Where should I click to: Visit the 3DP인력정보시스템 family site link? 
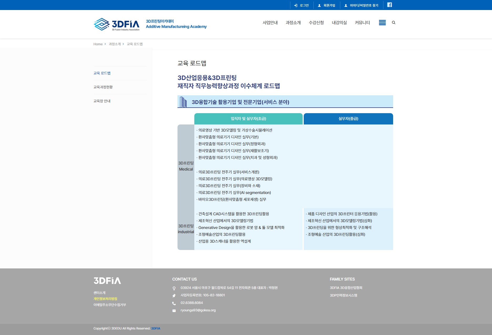(x=344, y=295)
